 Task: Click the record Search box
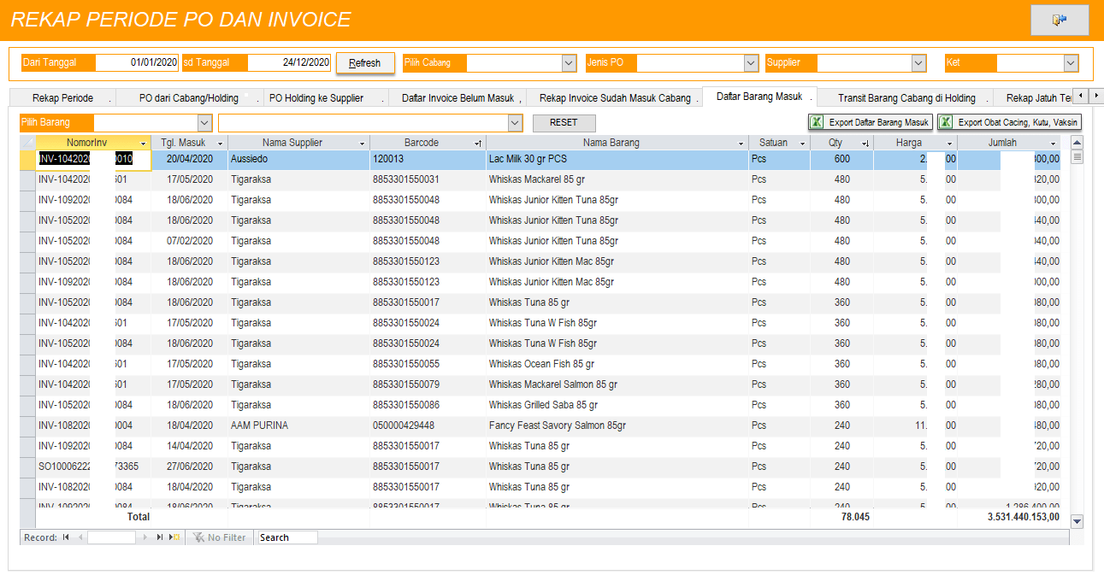pos(287,537)
